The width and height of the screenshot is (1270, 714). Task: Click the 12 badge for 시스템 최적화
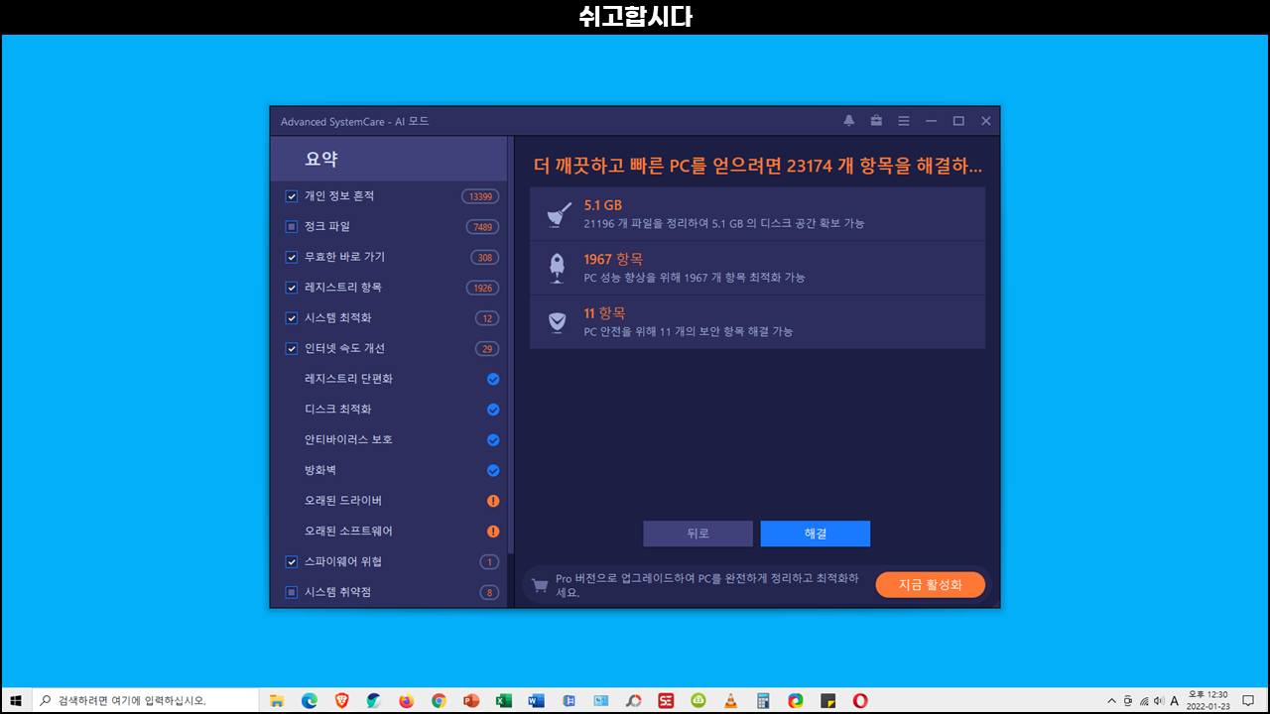pos(487,318)
